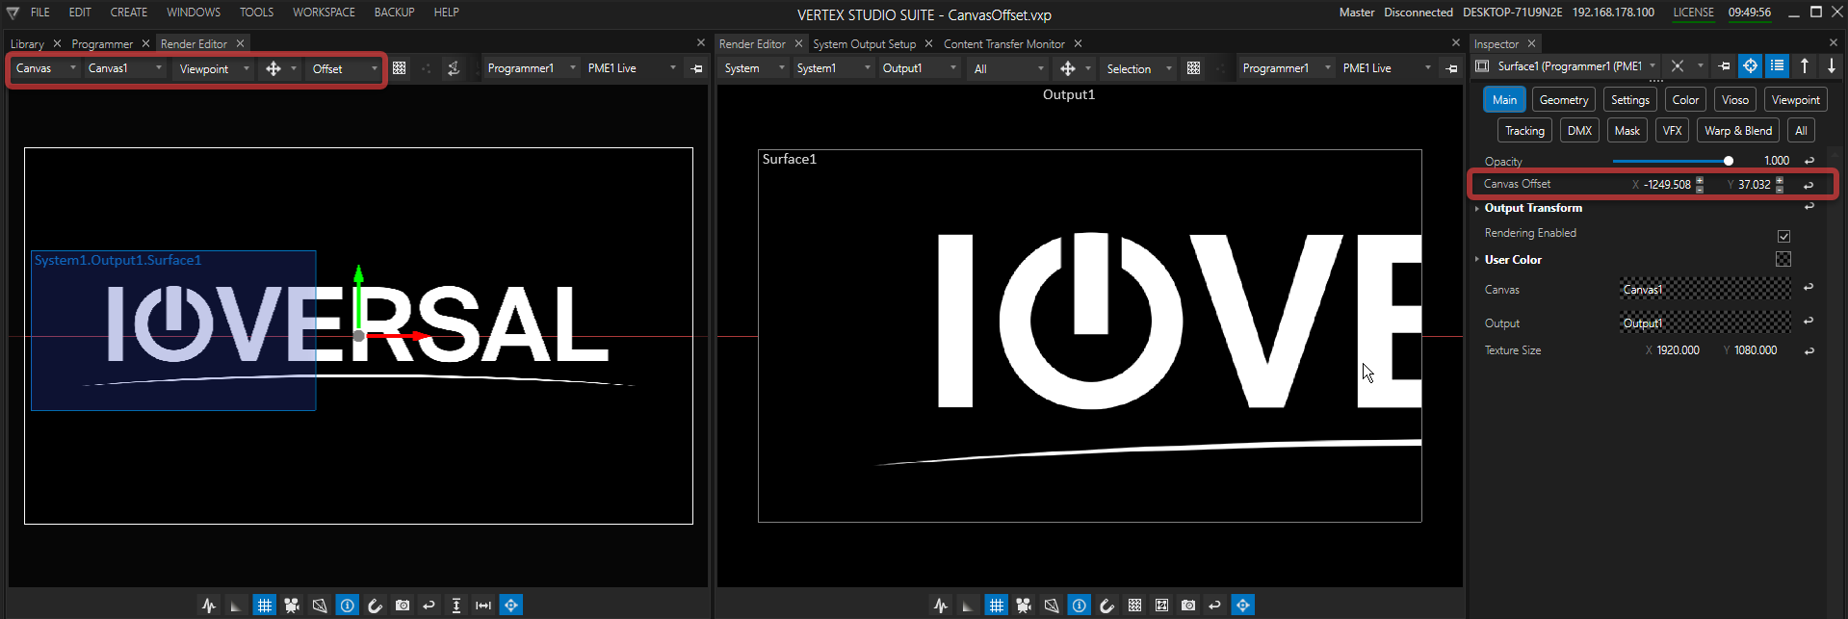Viewport: 1848px width, 619px height.
Task: Open left Programmer1 dropdown
Action: tap(532, 68)
